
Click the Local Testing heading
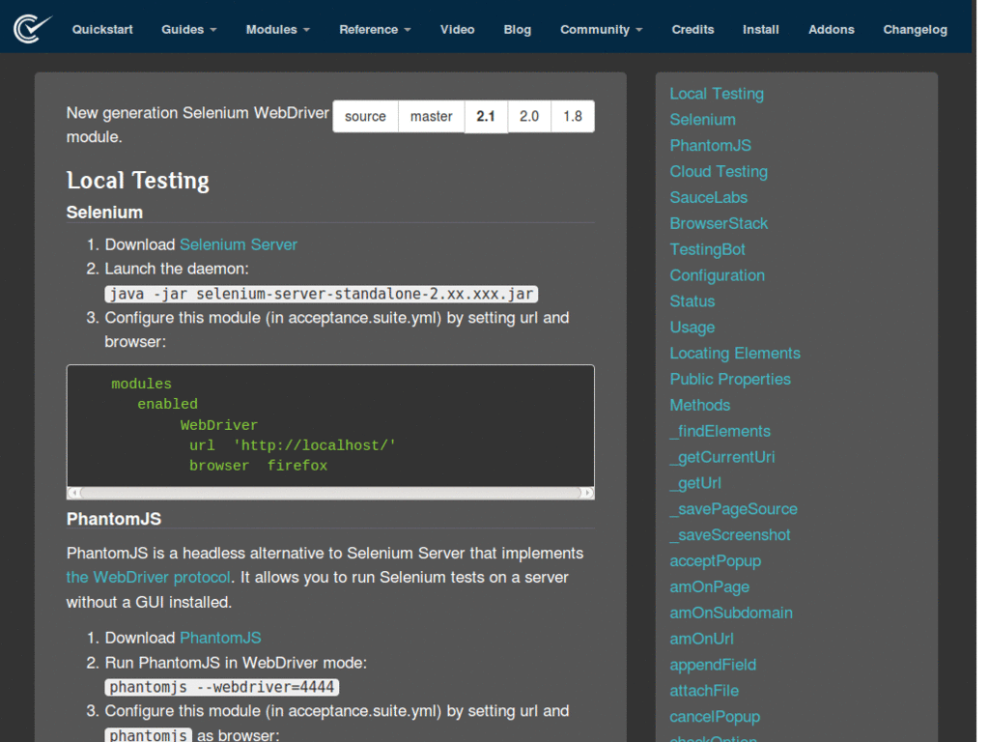click(x=137, y=181)
